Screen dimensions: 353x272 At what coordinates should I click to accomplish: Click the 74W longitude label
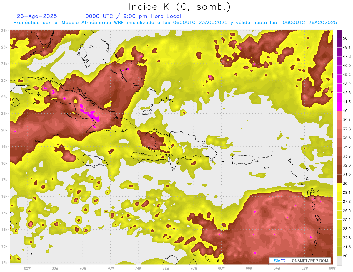tap(138, 268)
